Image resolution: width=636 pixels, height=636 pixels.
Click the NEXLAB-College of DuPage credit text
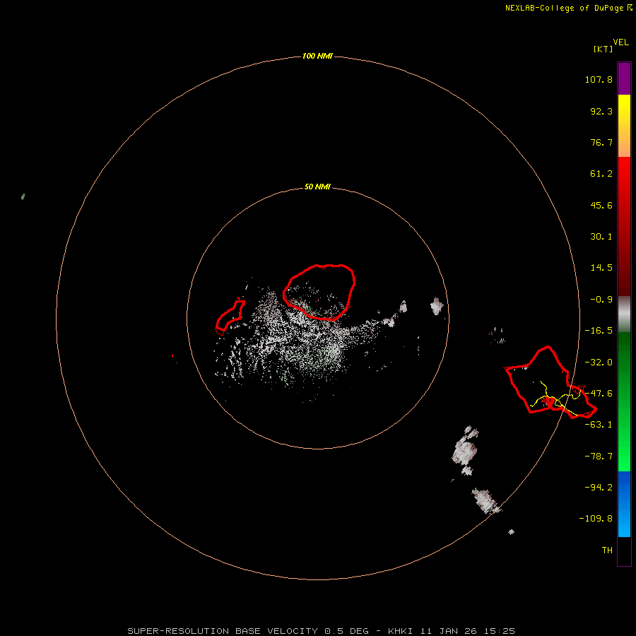point(569,8)
